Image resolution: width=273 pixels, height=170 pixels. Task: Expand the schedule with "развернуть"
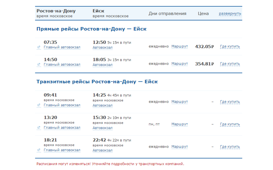pyautogui.click(x=230, y=14)
